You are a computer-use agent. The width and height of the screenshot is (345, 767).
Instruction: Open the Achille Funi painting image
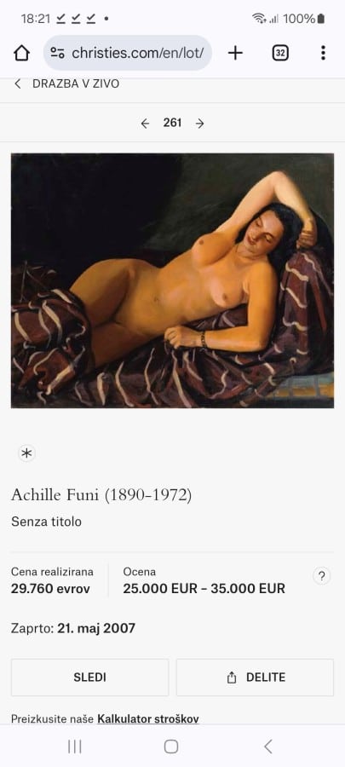pos(172,280)
